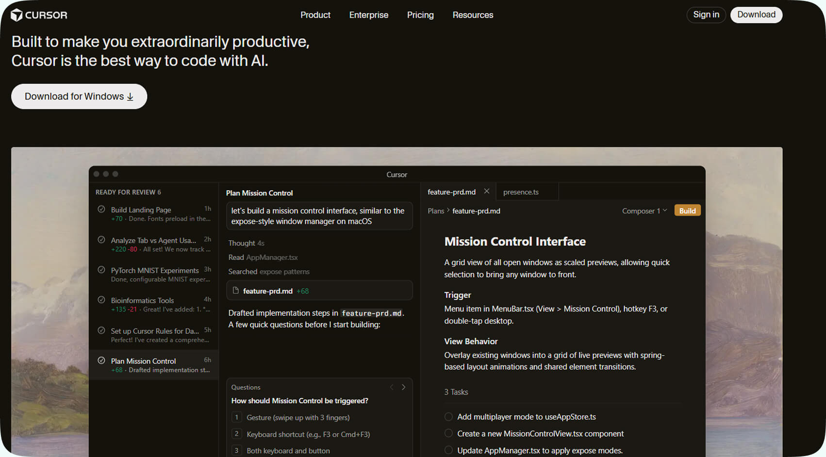Go to next question using right chevron
This screenshot has height=457, width=826.
point(403,387)
